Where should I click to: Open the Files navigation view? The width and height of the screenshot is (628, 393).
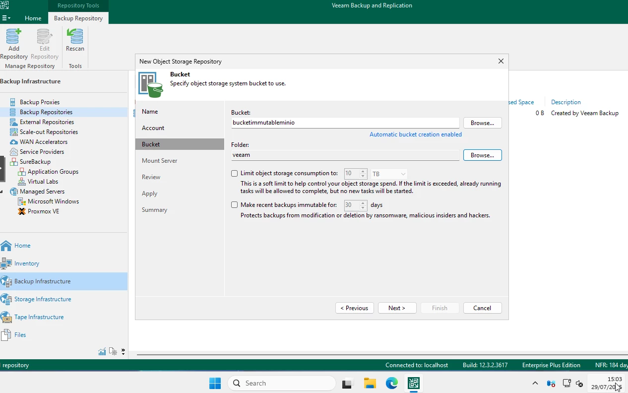[x=63, y=335]
